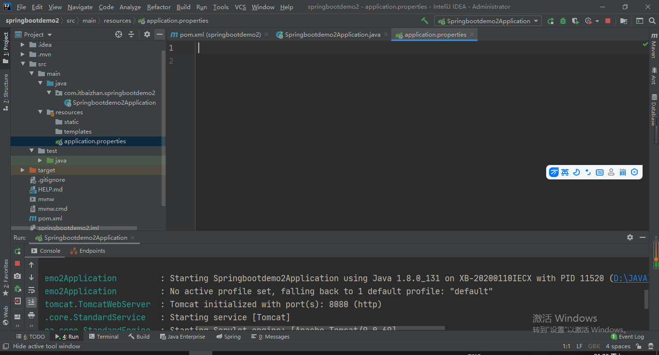Switch to Endpoints tab in Run panel
This screenshot has width=659, height=355.
point(88,251)
